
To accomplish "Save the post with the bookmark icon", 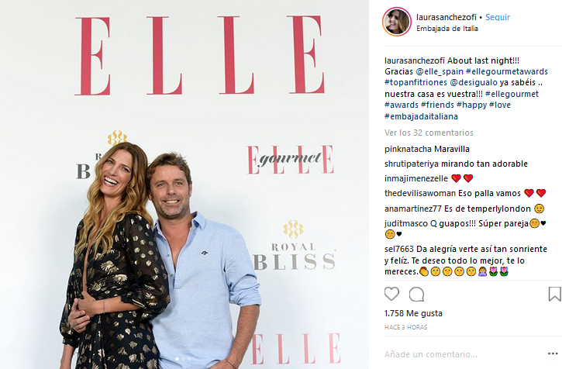I will [554, 294].
